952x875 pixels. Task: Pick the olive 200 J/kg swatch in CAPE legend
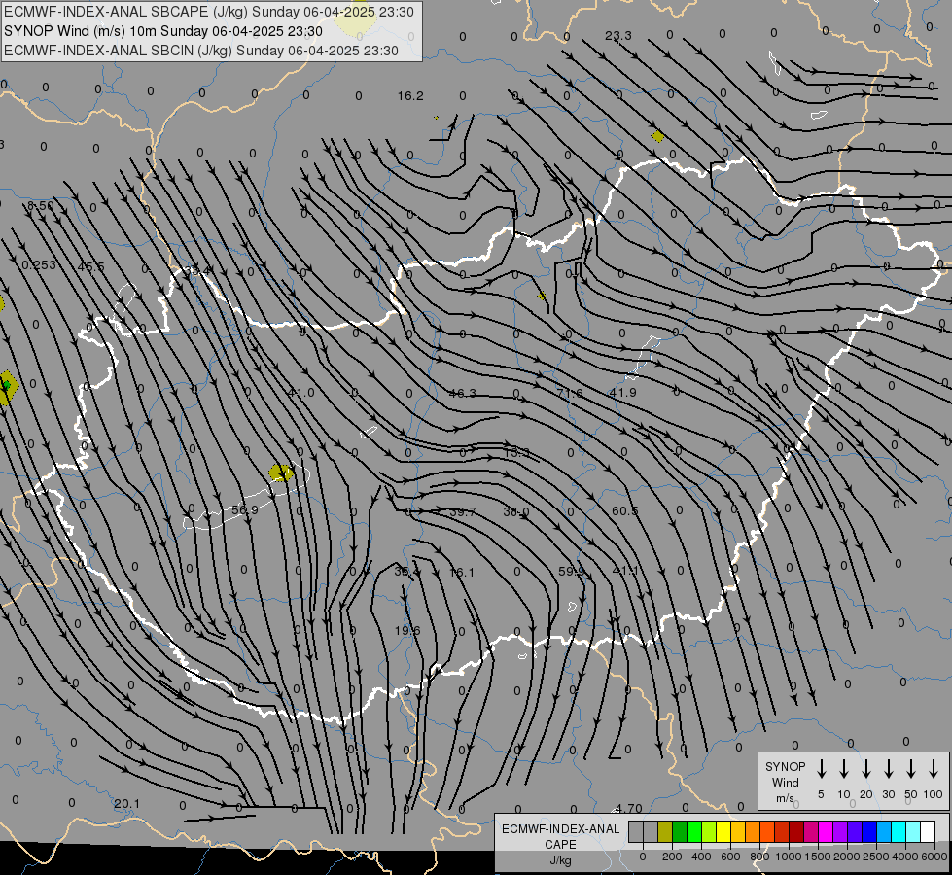(665, 831)
